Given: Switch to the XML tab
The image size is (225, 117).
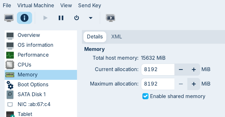Looking at the screenshot, I should (x=116, y=37).
